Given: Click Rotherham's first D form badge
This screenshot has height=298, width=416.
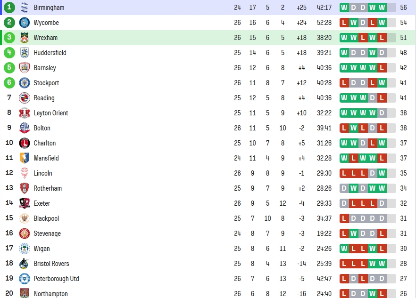Looking at the screenshot, I should [x=344, y=188].
